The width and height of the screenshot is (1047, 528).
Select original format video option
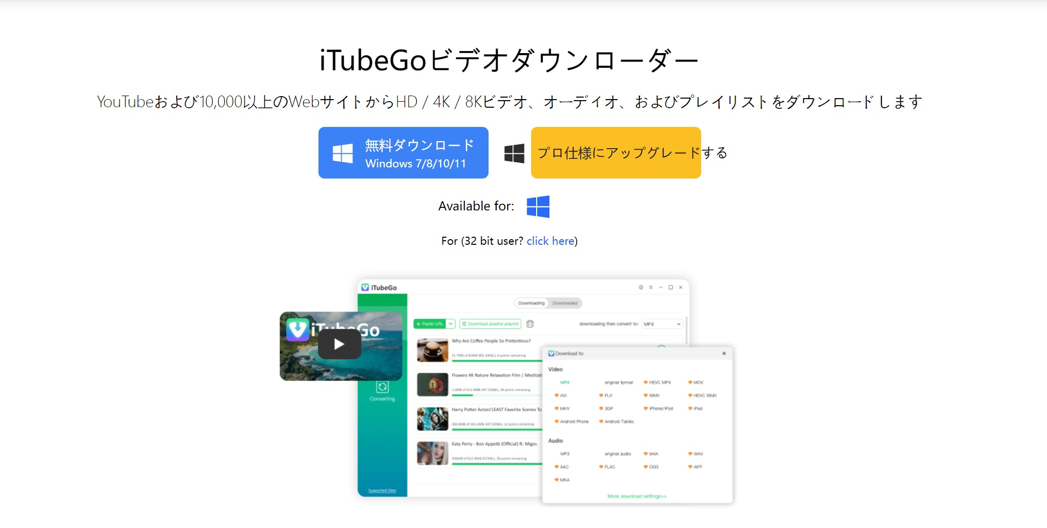pyautogui.click(x=619, y=382)
